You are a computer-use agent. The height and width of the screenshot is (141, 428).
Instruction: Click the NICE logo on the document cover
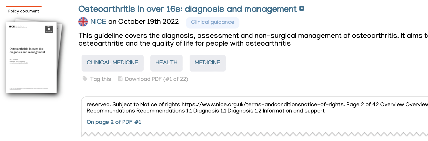12,26
